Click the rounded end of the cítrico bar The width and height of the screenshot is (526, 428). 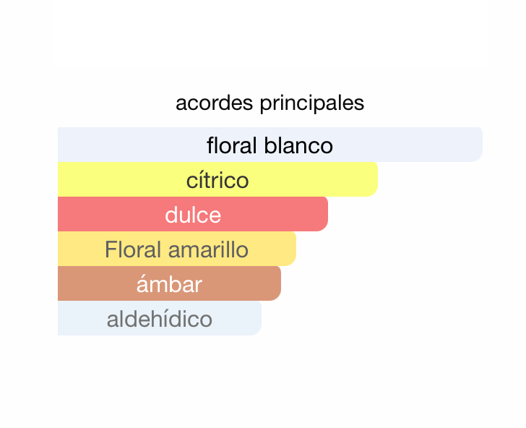pyautogui.click(x=371, y=179)
